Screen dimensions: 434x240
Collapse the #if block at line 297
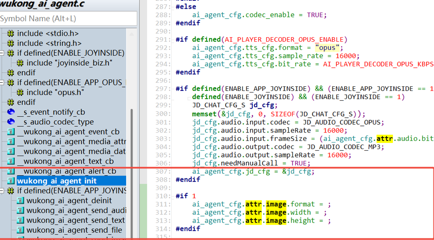pyautogui.click(x=173, y=89)
